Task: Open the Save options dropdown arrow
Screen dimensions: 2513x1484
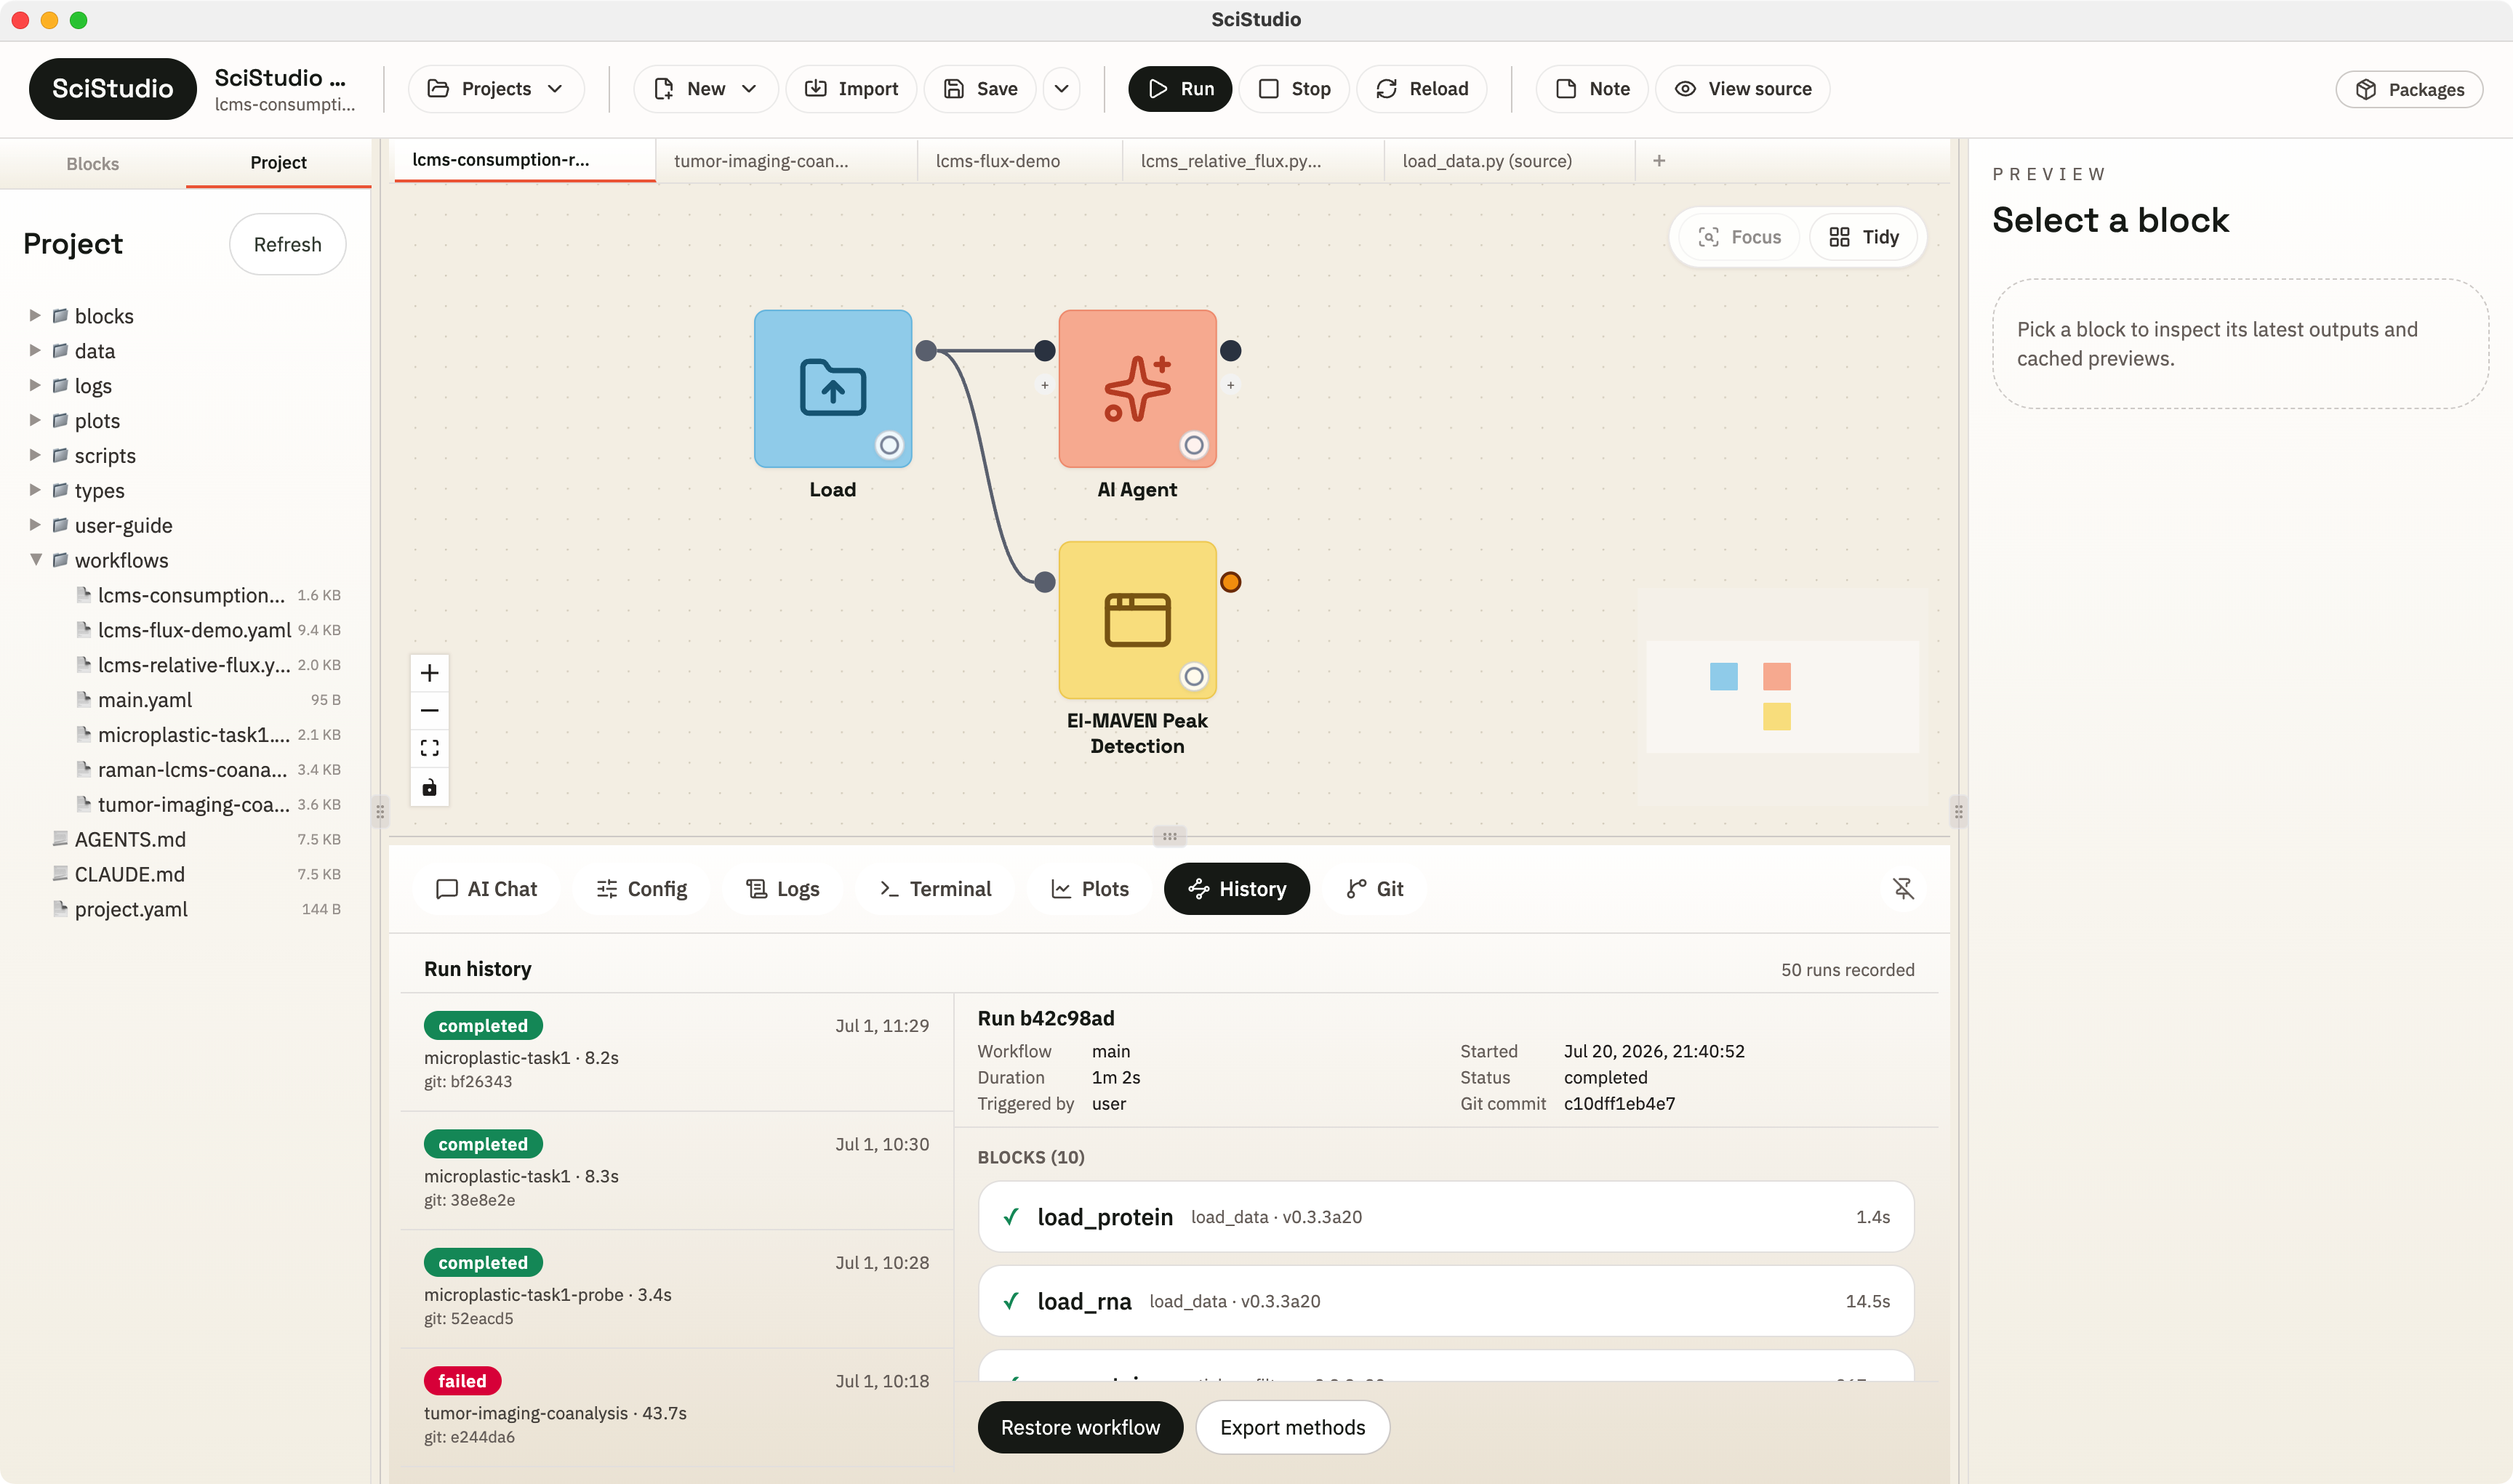Action: (x=1062, y=89)
